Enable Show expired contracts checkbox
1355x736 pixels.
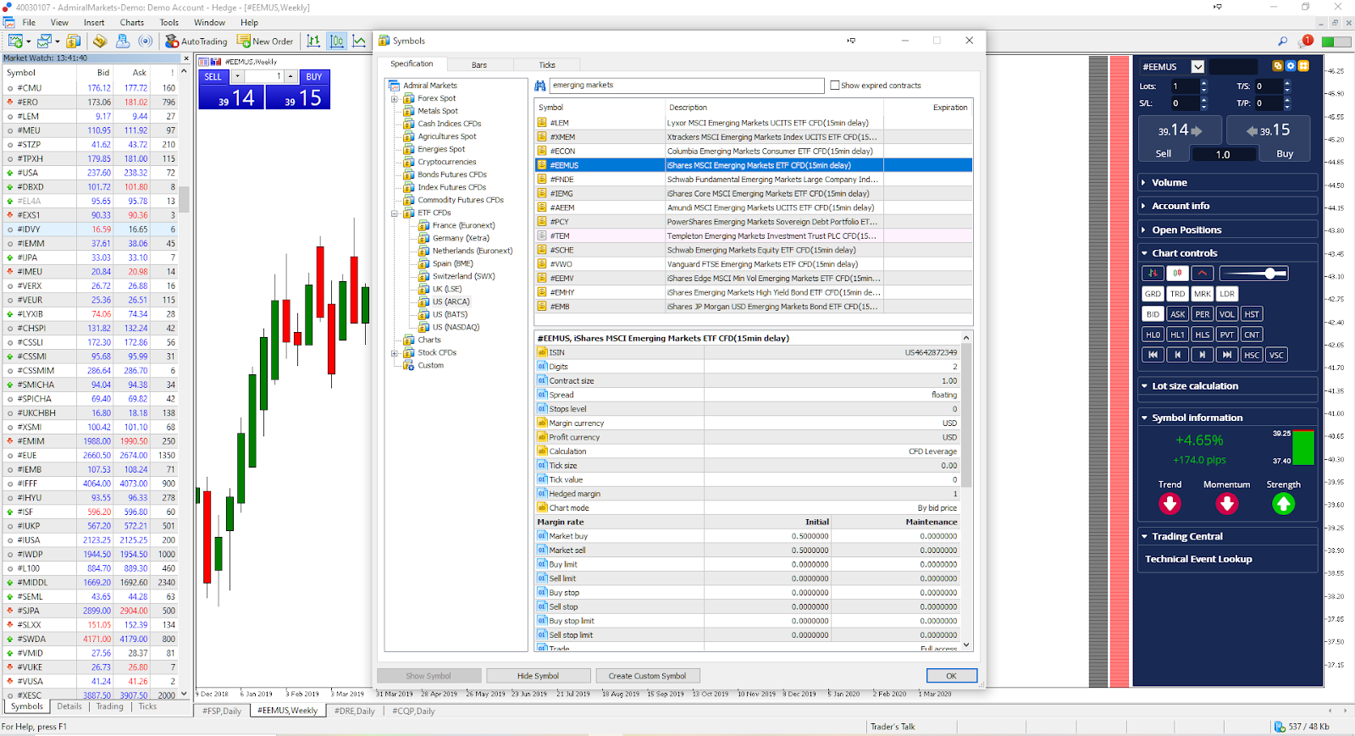(x=835, y=86)
